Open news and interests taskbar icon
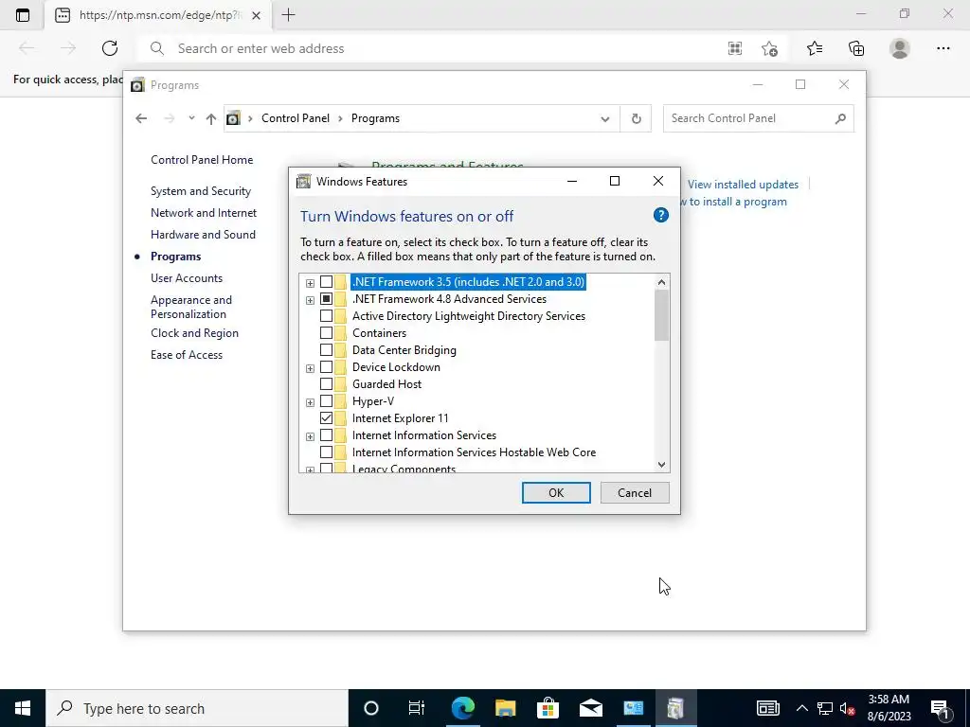 (767, 708)
